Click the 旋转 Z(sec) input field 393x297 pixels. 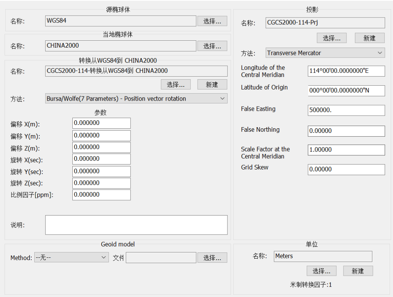101,183
